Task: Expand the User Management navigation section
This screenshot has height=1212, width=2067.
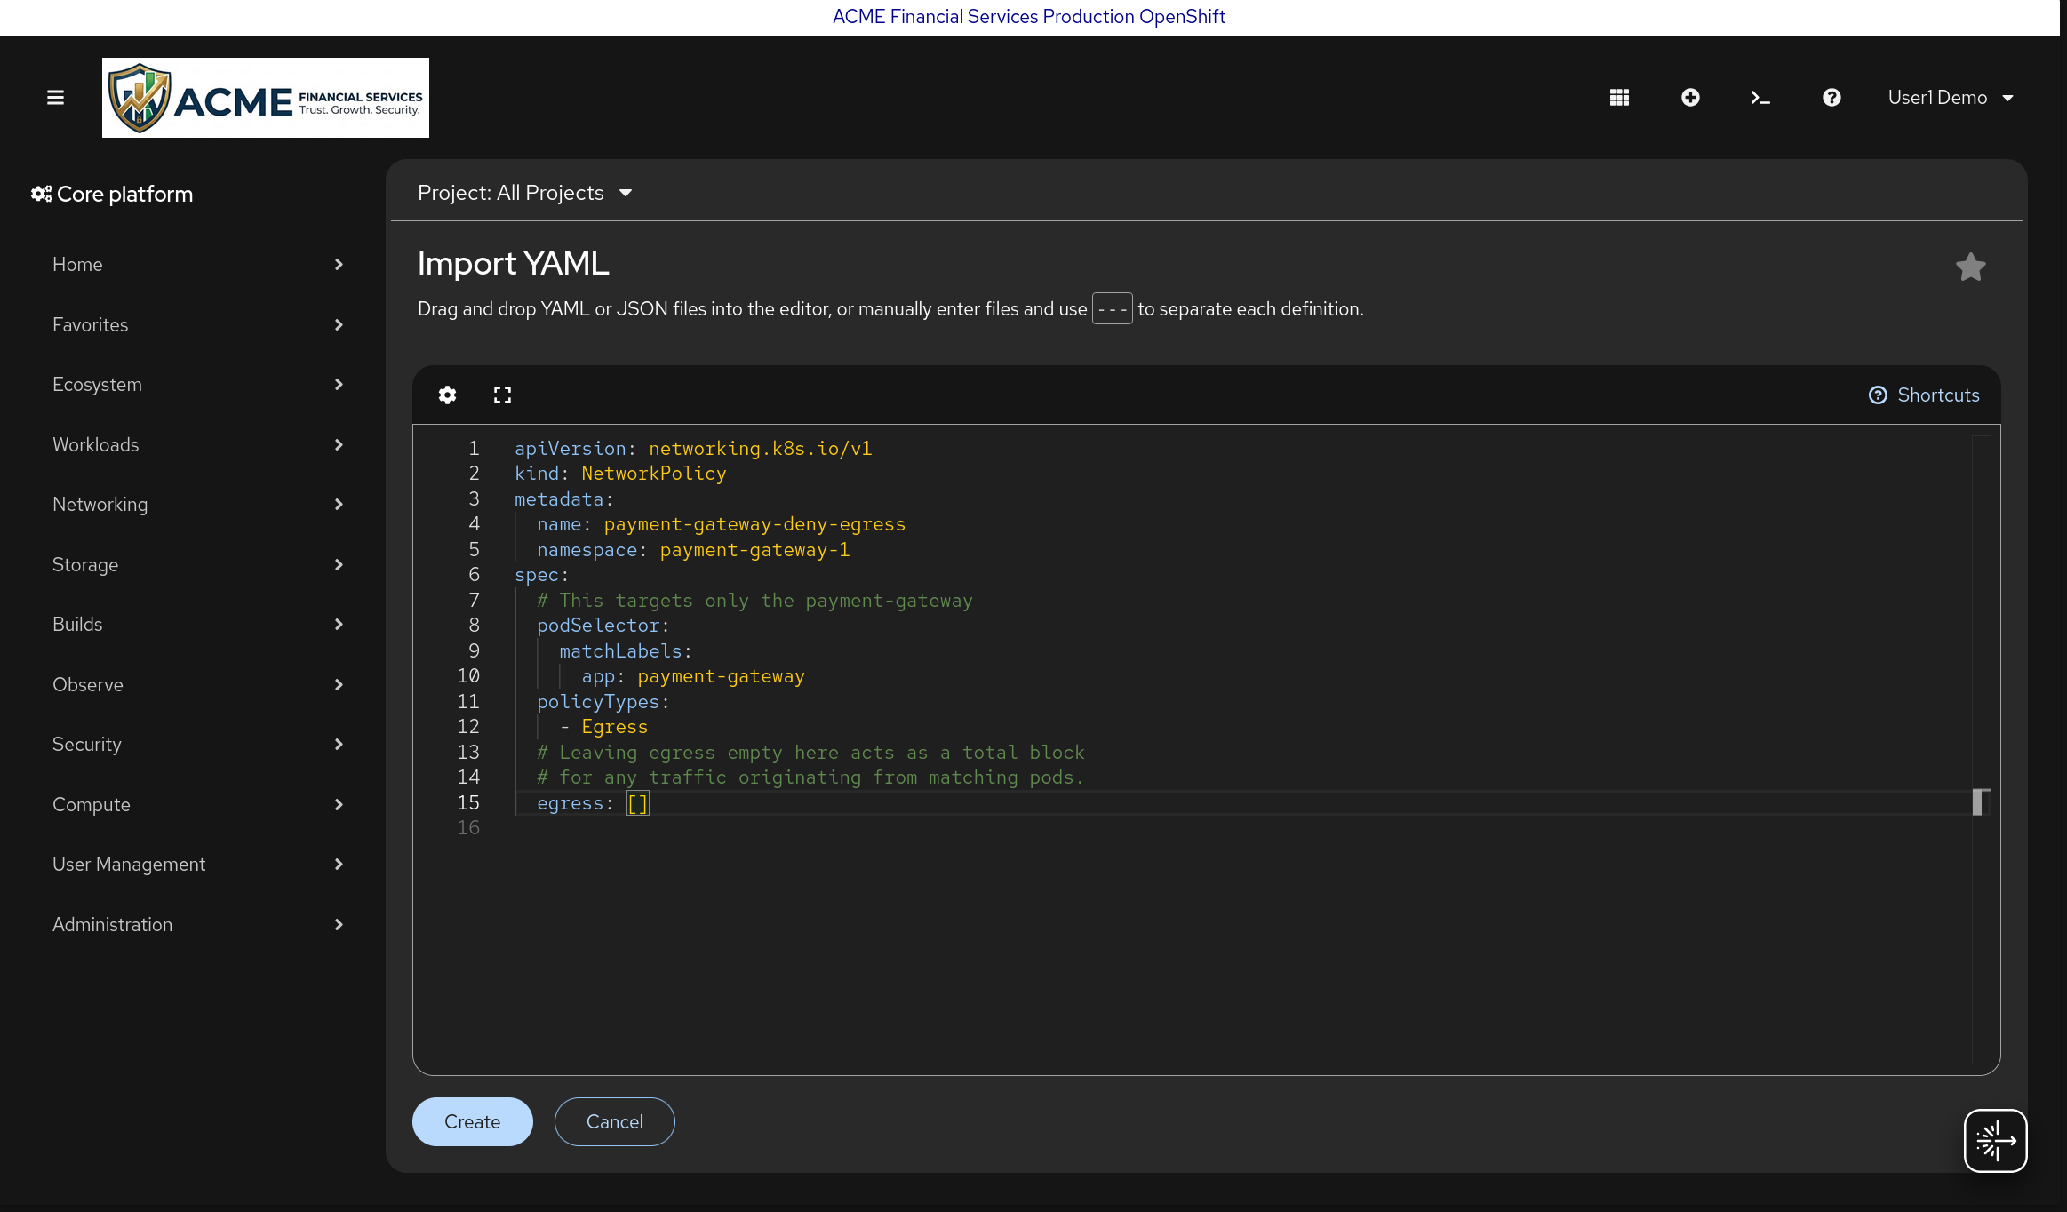Action: [197, 865]
